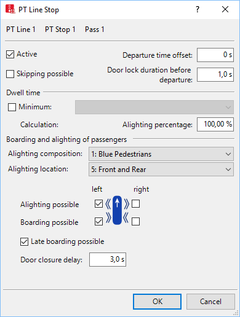The height and width of the screenshot is (317, 240).
Task: Click the disabled Minimum dwell time dropdown
Action: 154,107
